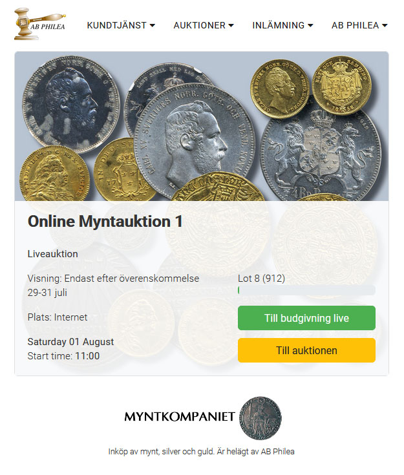Click the Myntkompaniet wordmark
The width and height of the screenshot is (404, 475).
tap(180, 417)
